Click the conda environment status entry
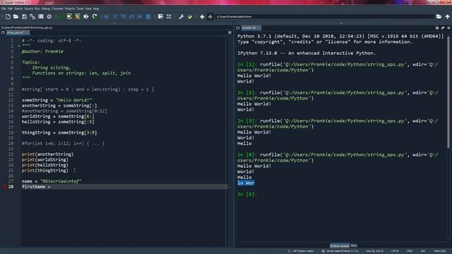Viewport: 452px width, 254px height. point(340,251)
